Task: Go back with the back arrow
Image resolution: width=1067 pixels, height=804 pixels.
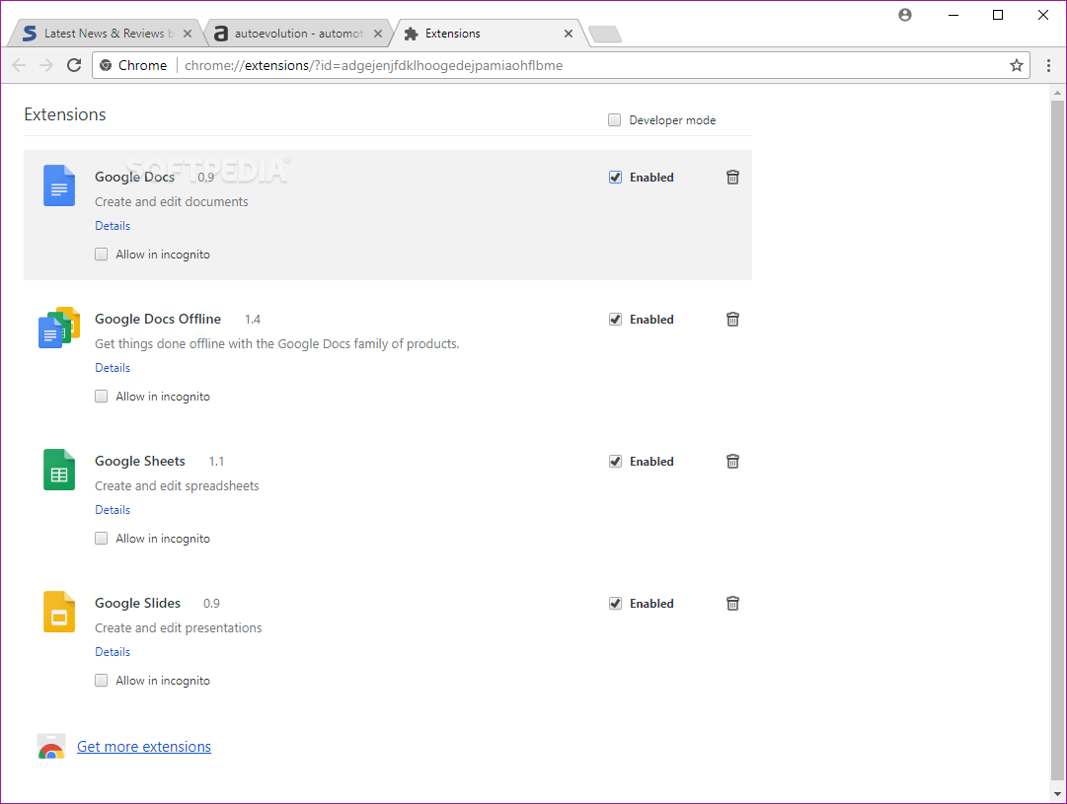Action: pos(19,65)
